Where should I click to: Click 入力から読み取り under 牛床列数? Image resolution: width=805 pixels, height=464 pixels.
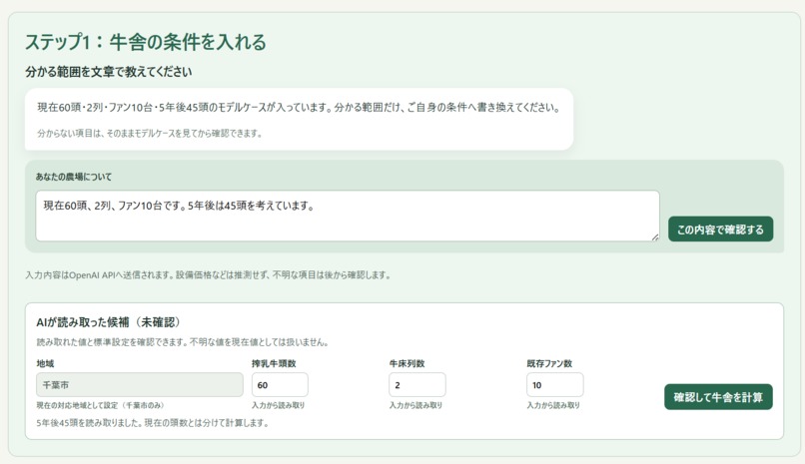click(x=415, y=405)
